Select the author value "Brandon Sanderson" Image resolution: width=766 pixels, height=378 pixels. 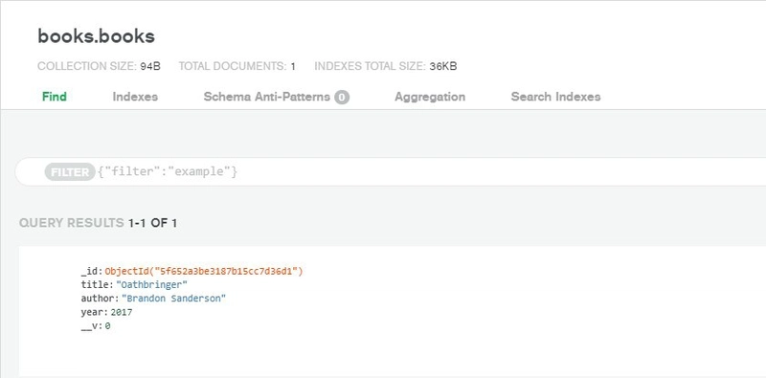(x=173, y=299)
